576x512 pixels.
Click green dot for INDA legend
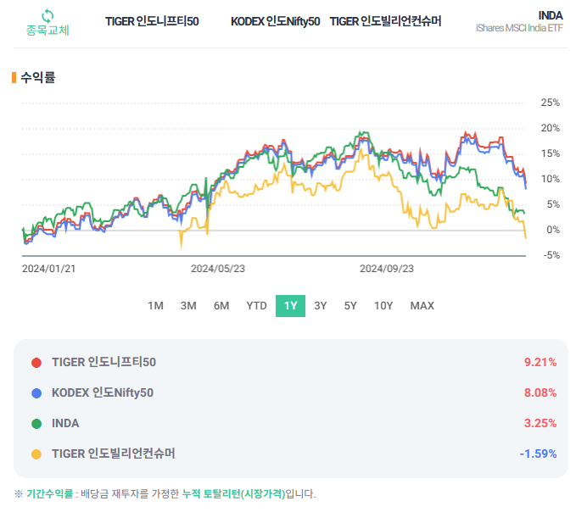pos(36,424)
